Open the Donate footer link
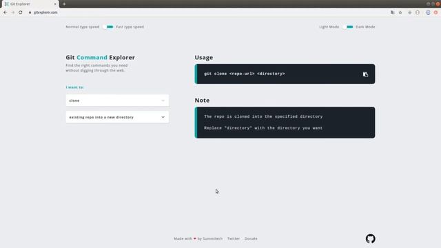The image size is (441, 248). tap(251, 238)
